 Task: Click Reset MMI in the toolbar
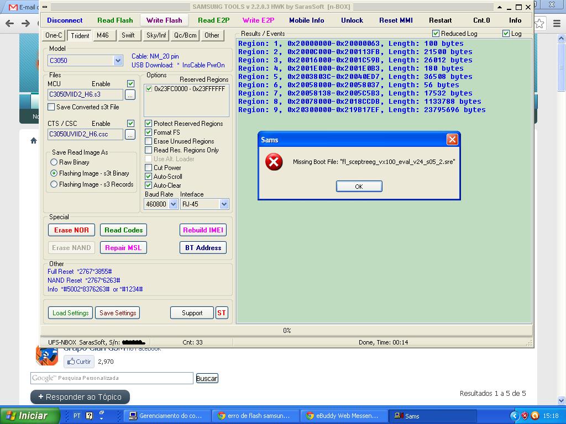tap(396, 20)
